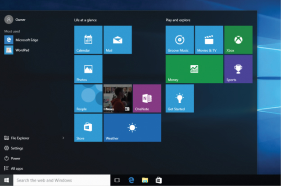
Task: Focus the Search the web and Windows box
Action: [x=62, y=180]
